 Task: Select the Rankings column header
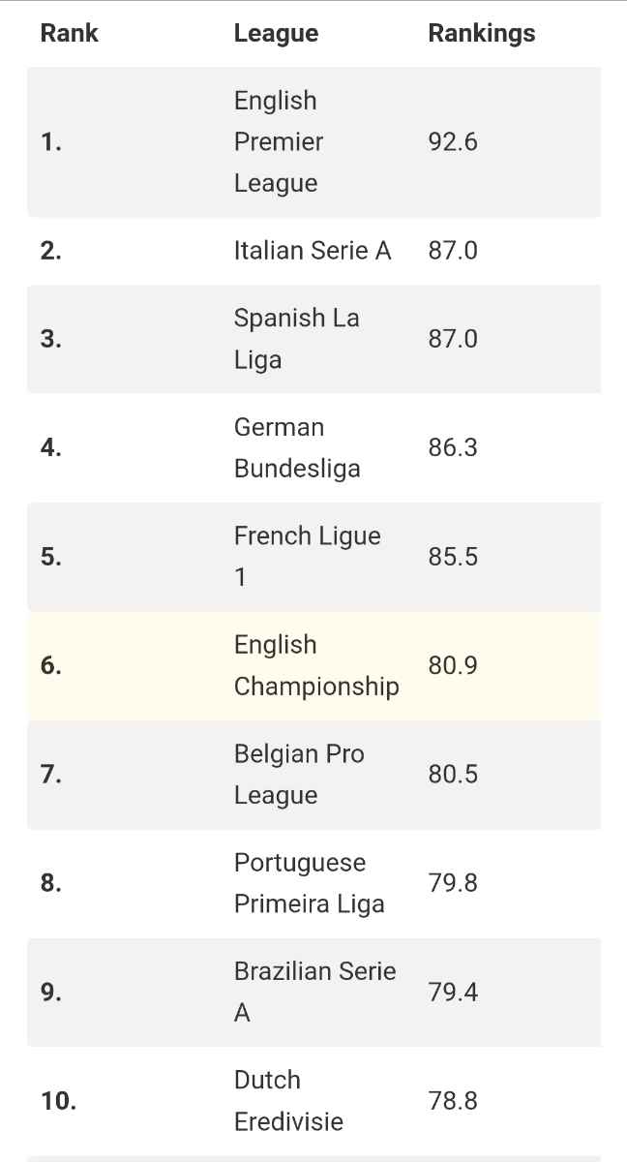point(481,33)
